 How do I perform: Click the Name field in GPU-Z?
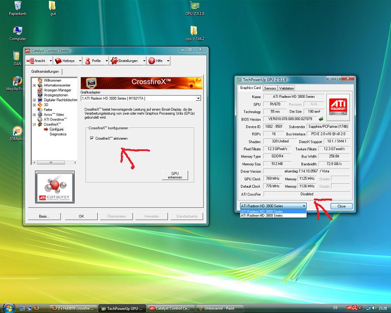294,96
